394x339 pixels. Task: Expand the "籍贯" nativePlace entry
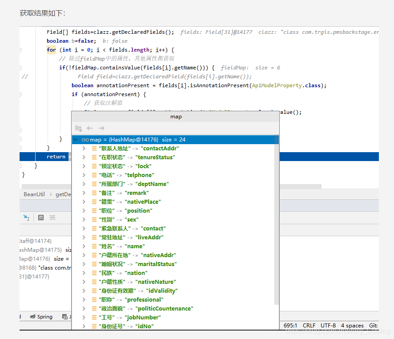[84, 202]
